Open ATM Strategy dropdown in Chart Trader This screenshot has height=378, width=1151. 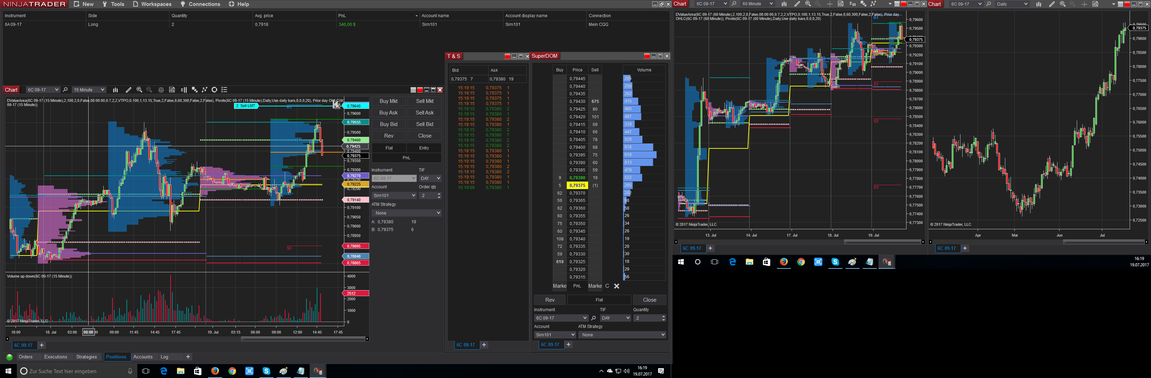click(407, 213)
